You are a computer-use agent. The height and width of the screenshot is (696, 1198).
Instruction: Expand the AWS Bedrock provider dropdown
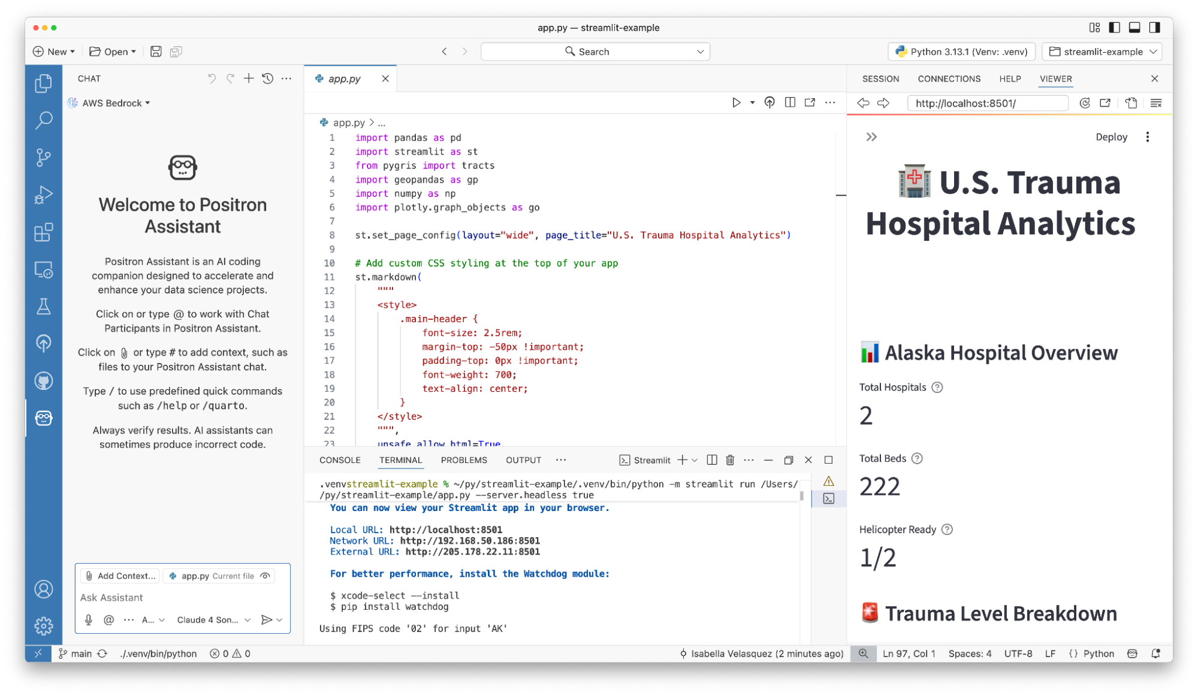116,103
